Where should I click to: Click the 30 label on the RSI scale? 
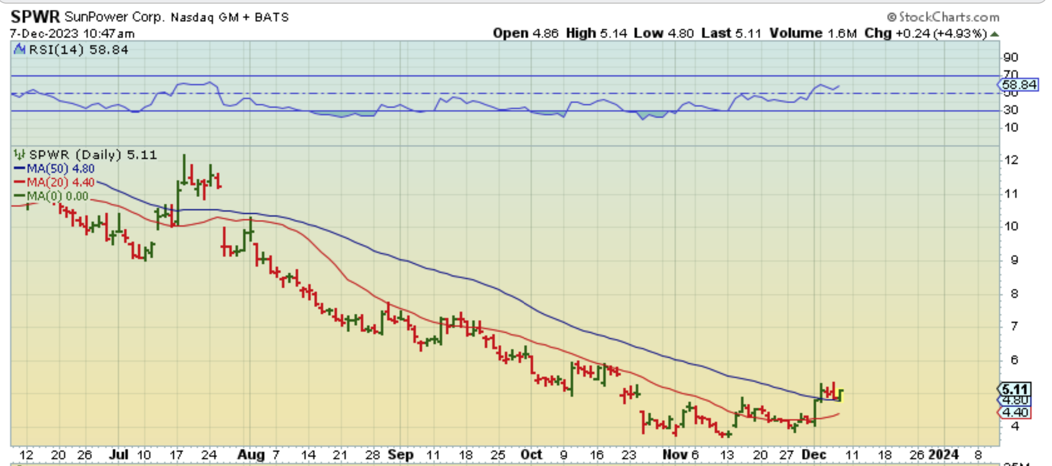pos(1011,109)
